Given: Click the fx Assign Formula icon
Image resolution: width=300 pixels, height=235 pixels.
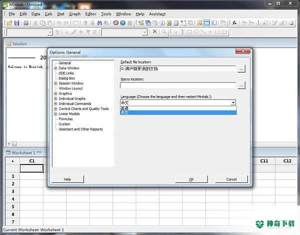Looking at the screenshot, I should [234, 23].
